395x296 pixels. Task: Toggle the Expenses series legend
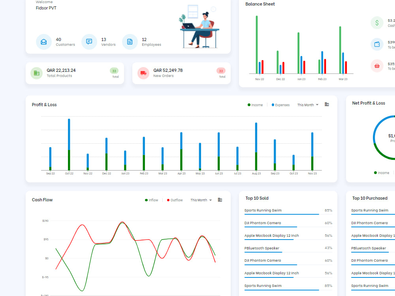280,105
